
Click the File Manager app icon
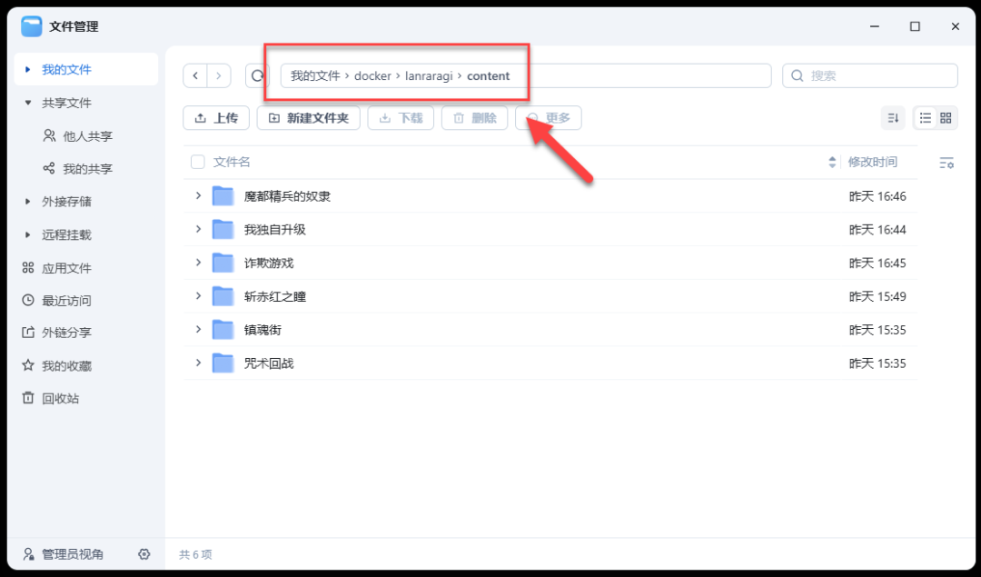click(31, 26)
